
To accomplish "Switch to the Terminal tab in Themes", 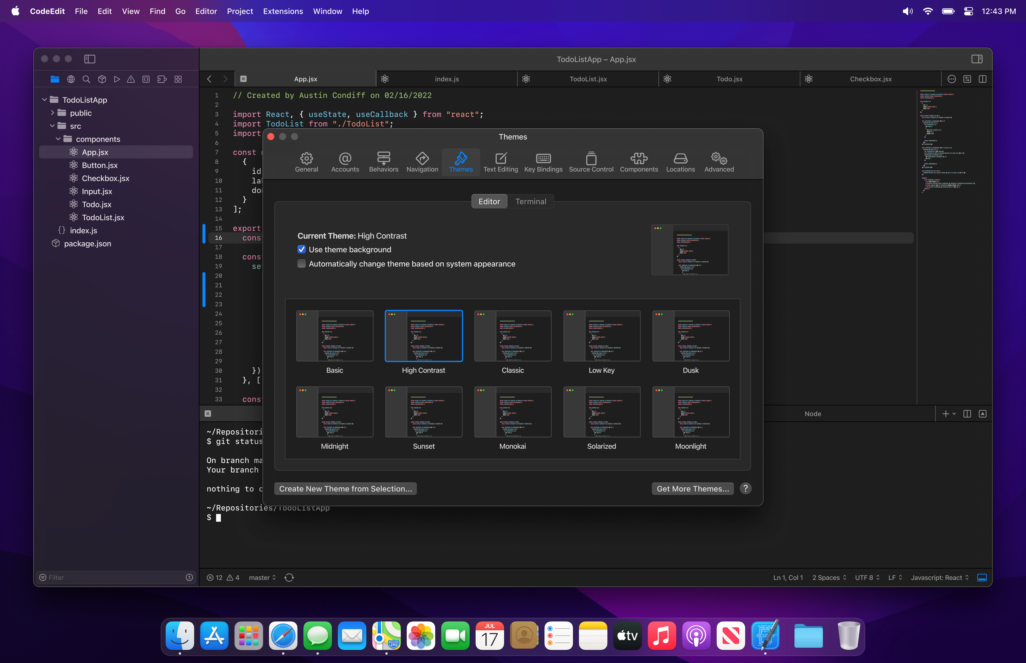I will 531,201.
